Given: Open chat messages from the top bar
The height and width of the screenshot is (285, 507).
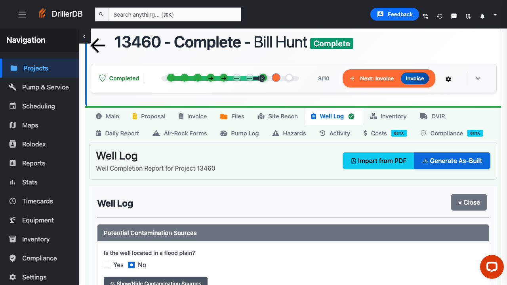Looking at the screenshot, I should pos(454,16).
